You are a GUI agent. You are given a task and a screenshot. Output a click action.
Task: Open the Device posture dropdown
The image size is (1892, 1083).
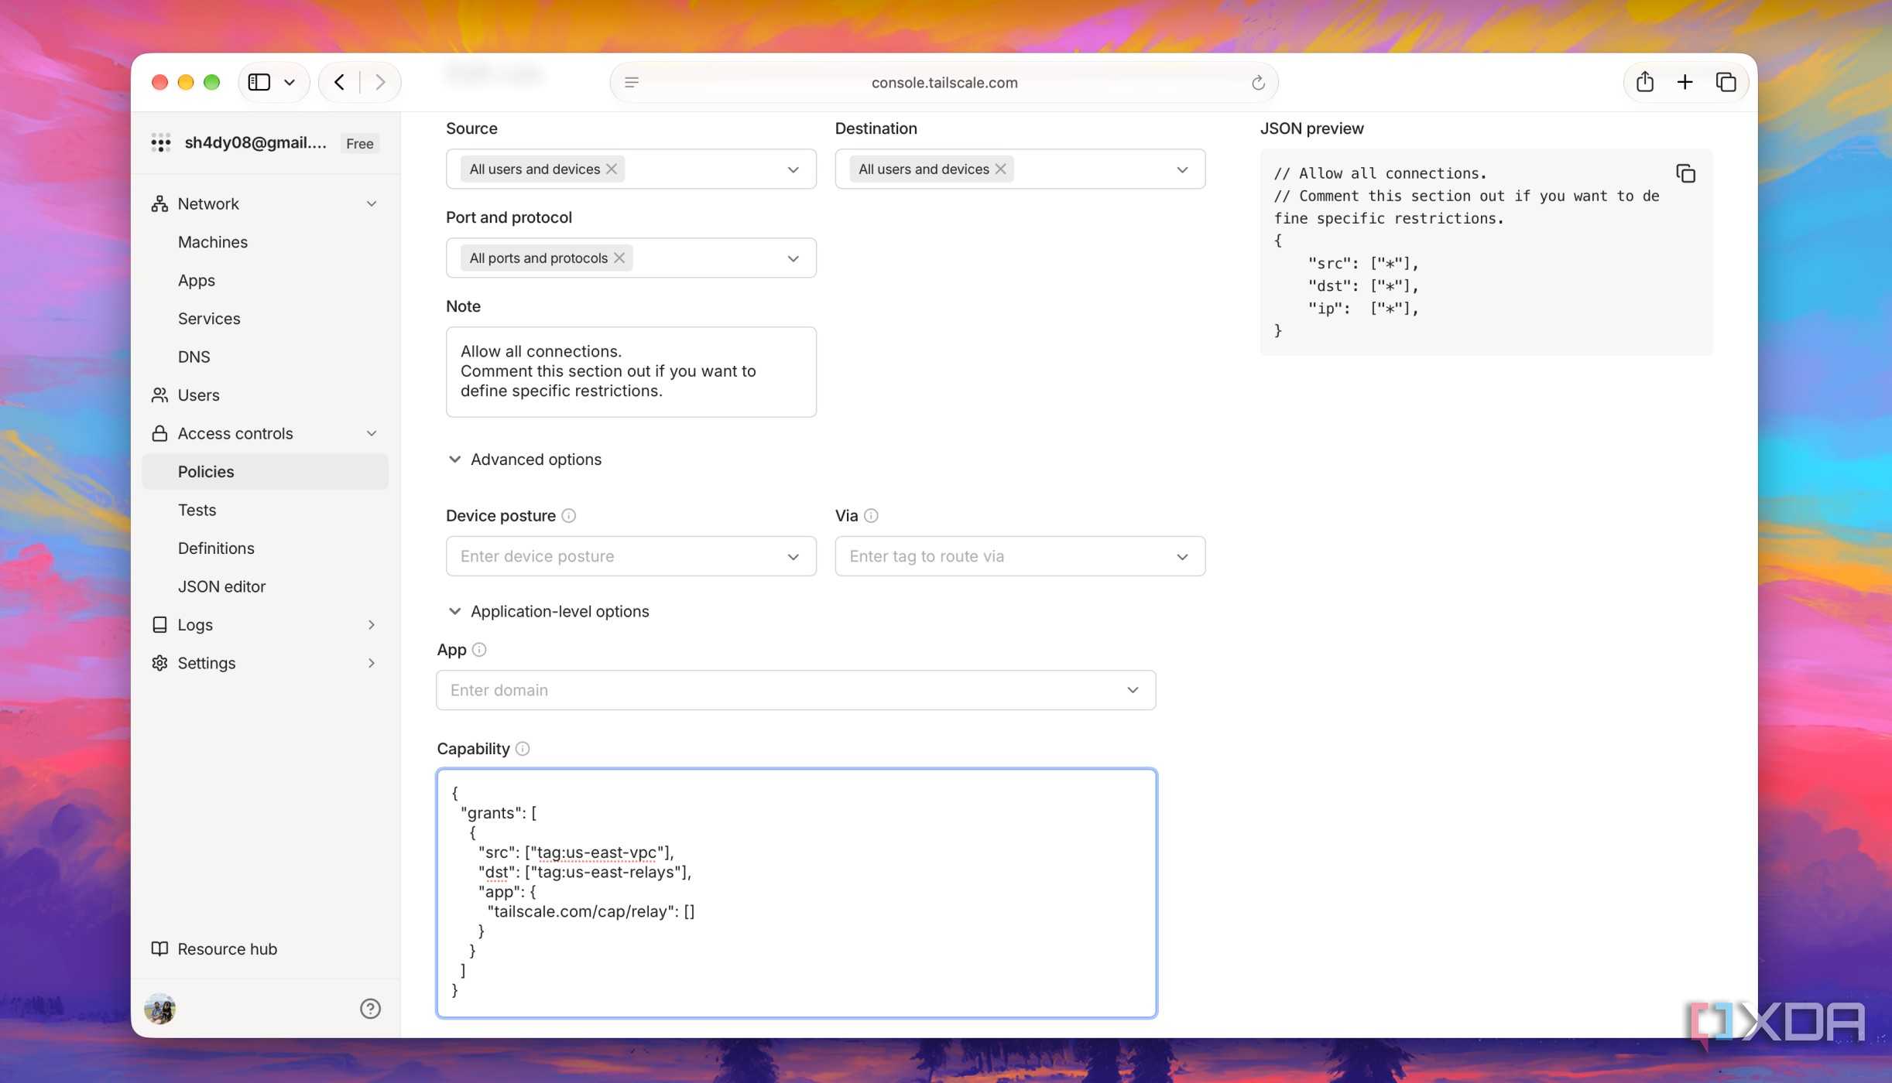point(631,556)
